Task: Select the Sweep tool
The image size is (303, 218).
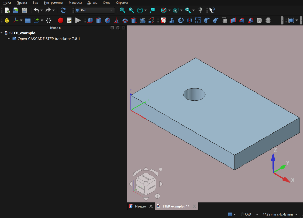Action: click(250, 20)
